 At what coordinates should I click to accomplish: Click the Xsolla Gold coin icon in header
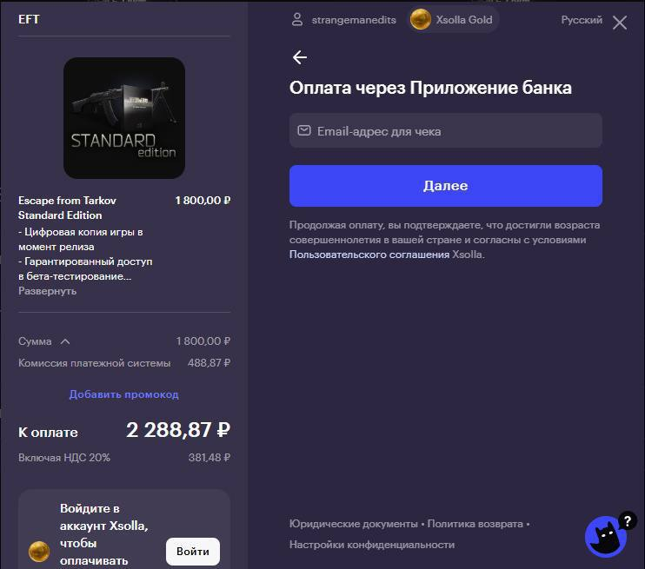tap(421, 19)
